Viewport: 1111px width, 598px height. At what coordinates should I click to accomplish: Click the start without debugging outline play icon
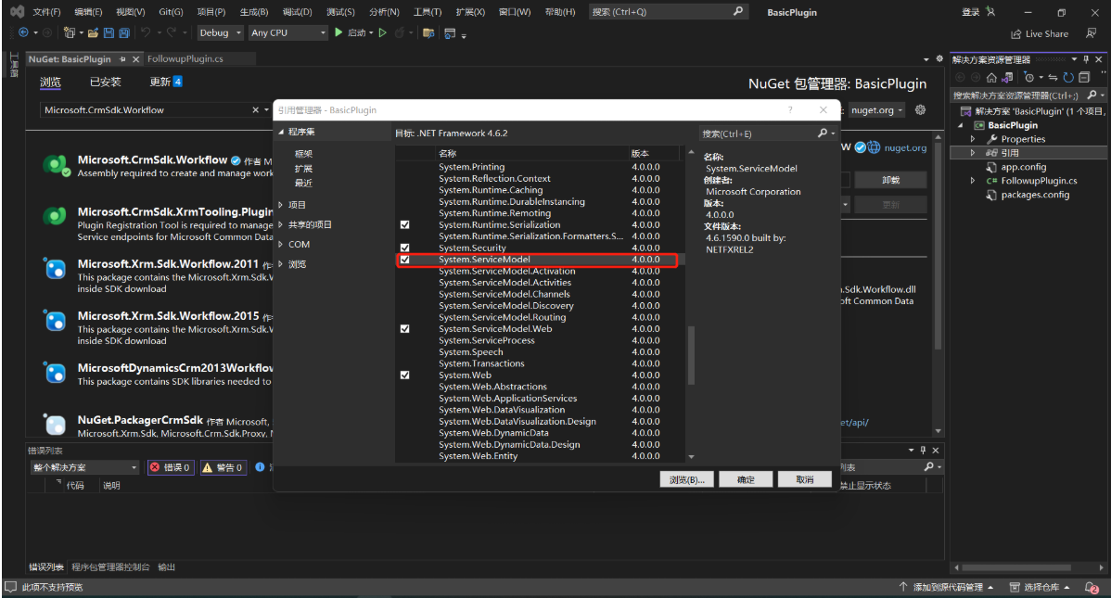coord(383,32)
